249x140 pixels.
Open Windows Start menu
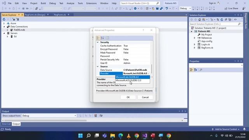tap(81, 136)
